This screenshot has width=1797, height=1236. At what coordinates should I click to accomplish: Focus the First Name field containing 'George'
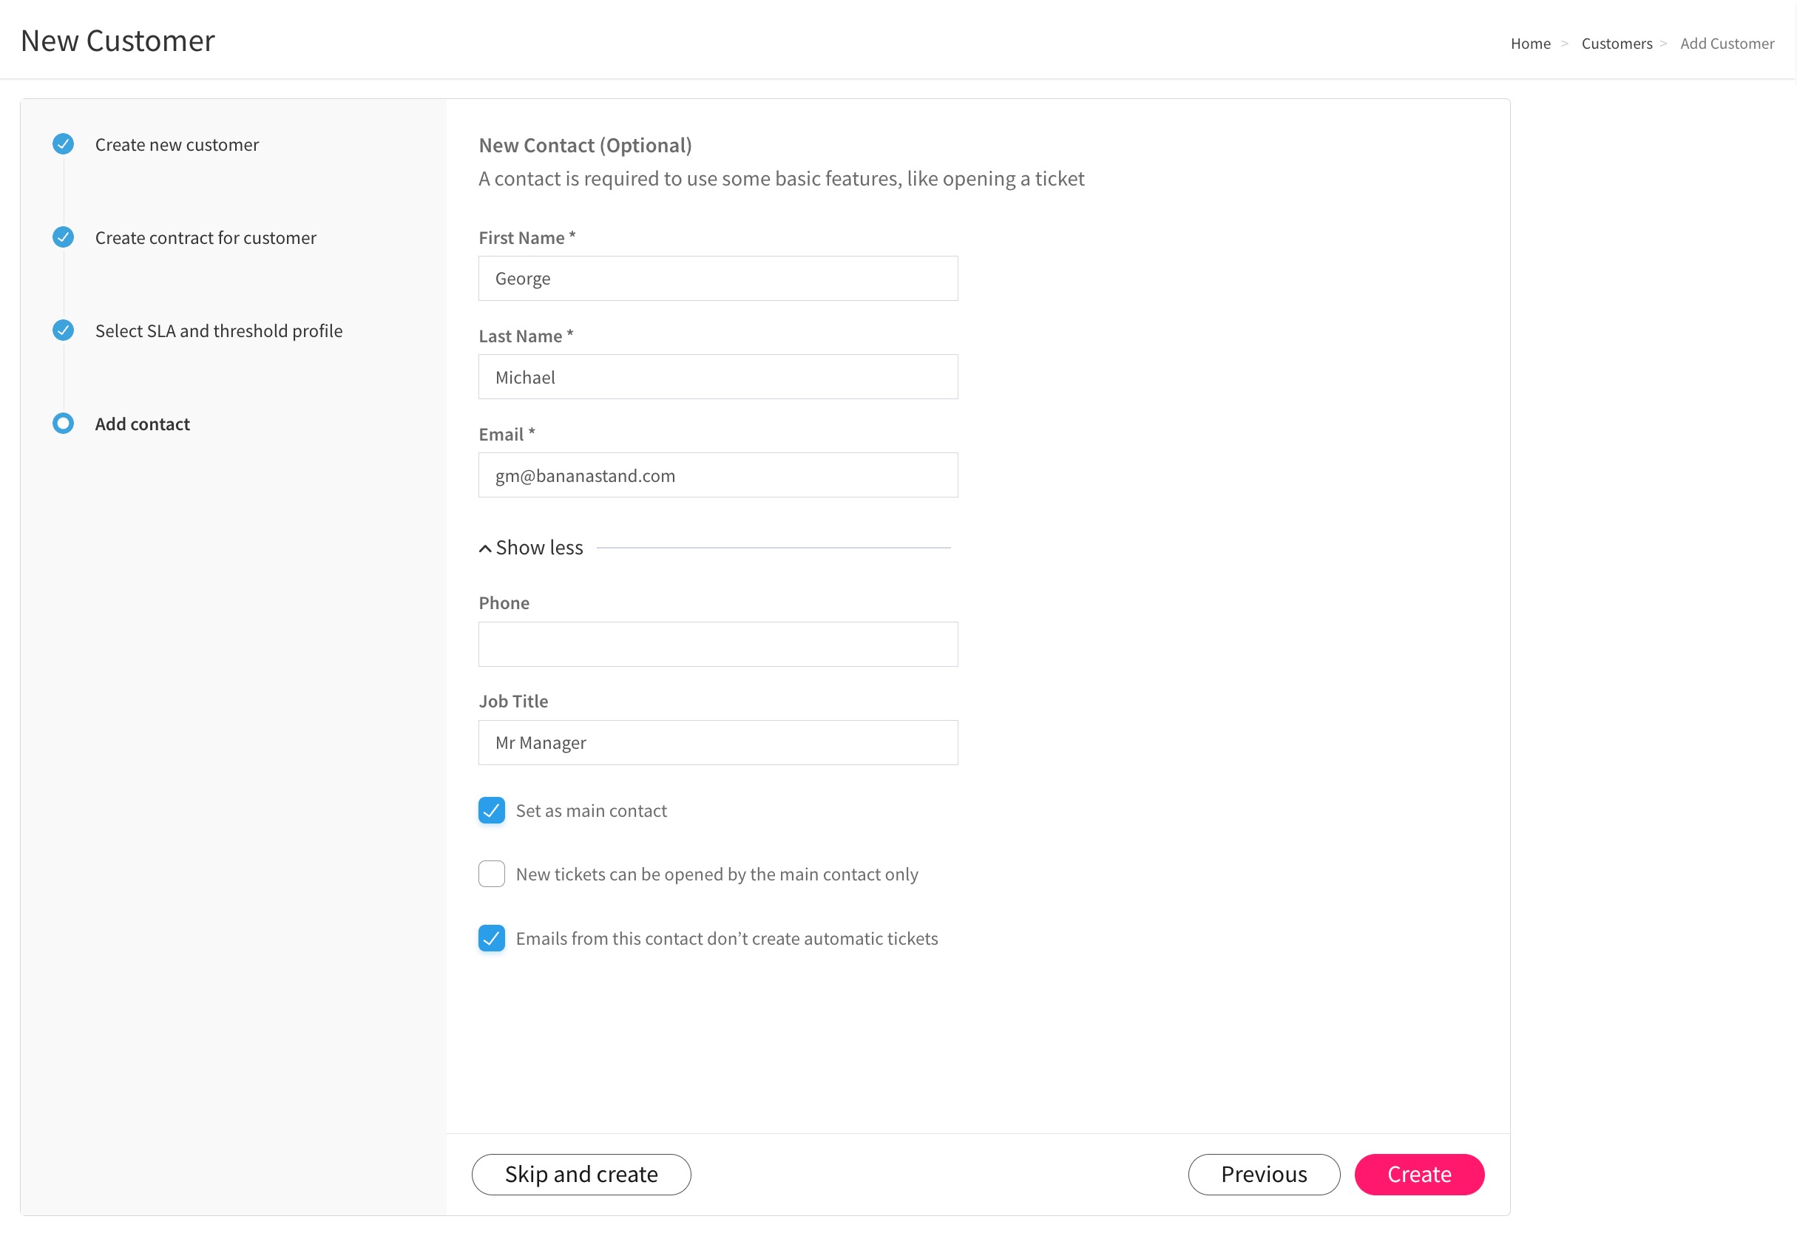pos(718,279)
